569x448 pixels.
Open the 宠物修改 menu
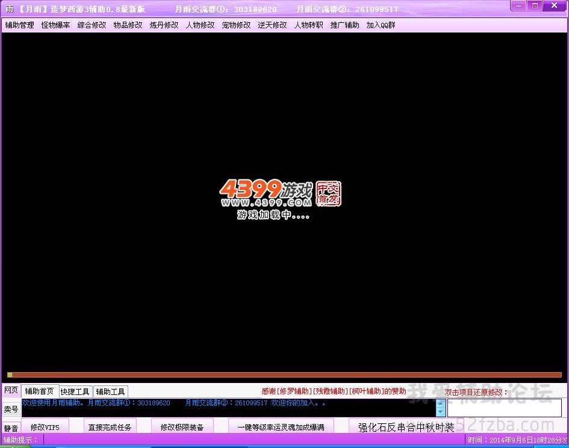(236, 25)
